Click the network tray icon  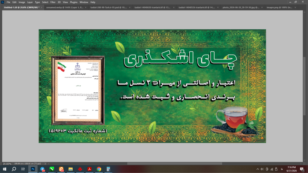pyautogui.click(x=272, y=169)
